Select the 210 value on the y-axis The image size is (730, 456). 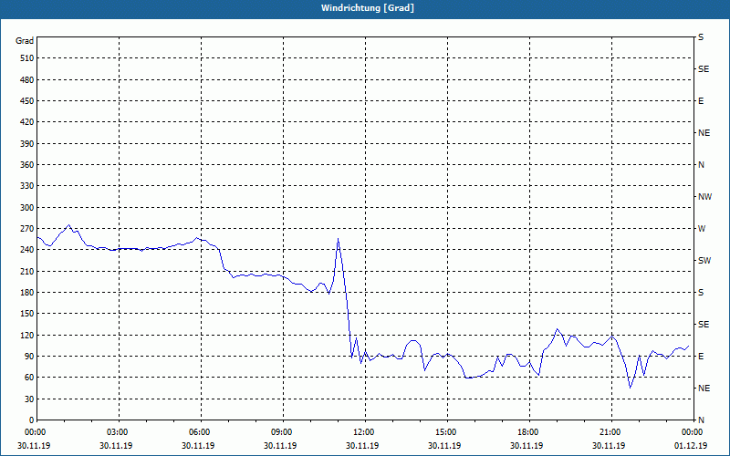pyautogui.click(x=27, y=271)
